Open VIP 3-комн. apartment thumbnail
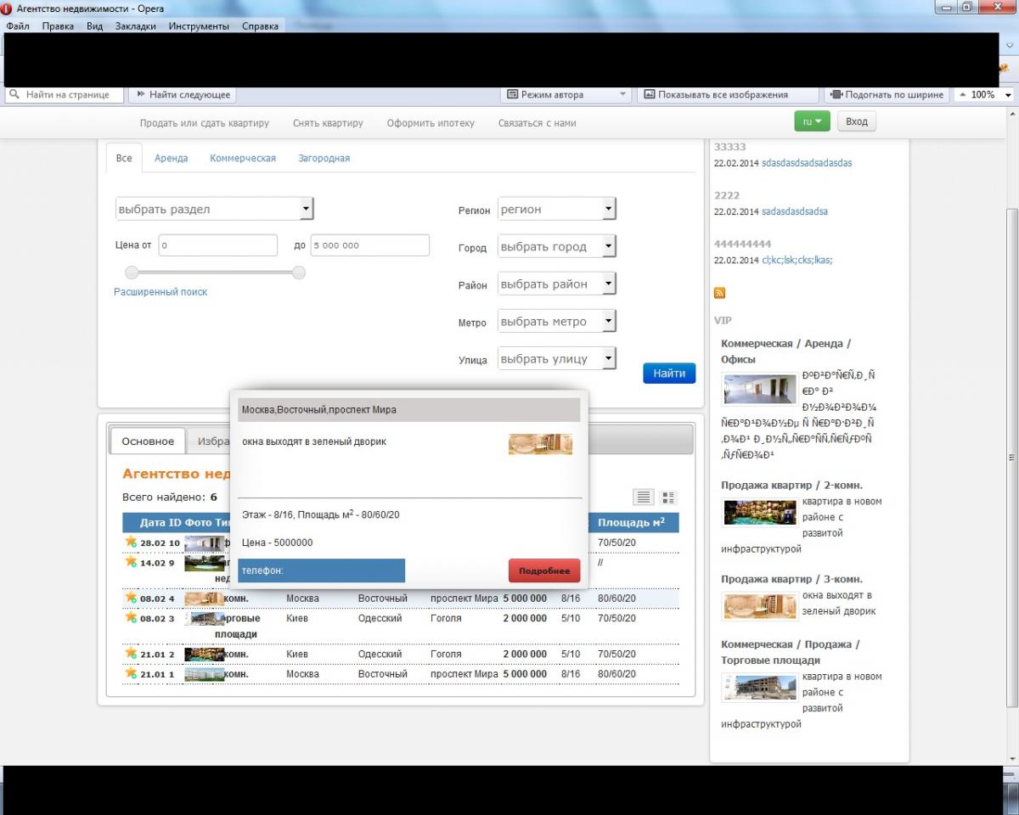1019x815 pixels. [759, 605]
